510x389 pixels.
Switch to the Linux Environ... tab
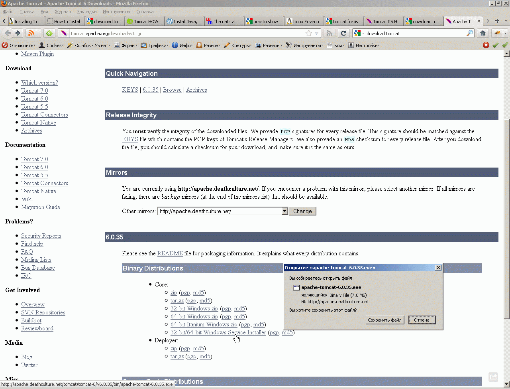click(304, 22)
